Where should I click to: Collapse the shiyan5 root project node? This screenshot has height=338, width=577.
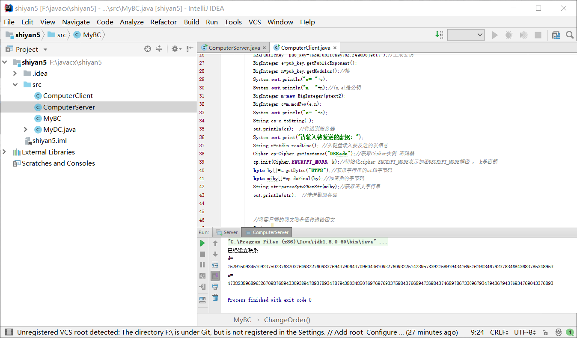pos(5,62)
